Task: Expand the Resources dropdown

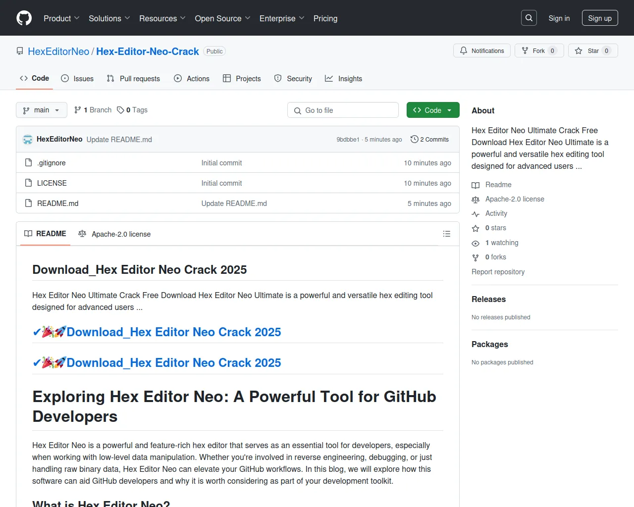Action: click(162, 18)
